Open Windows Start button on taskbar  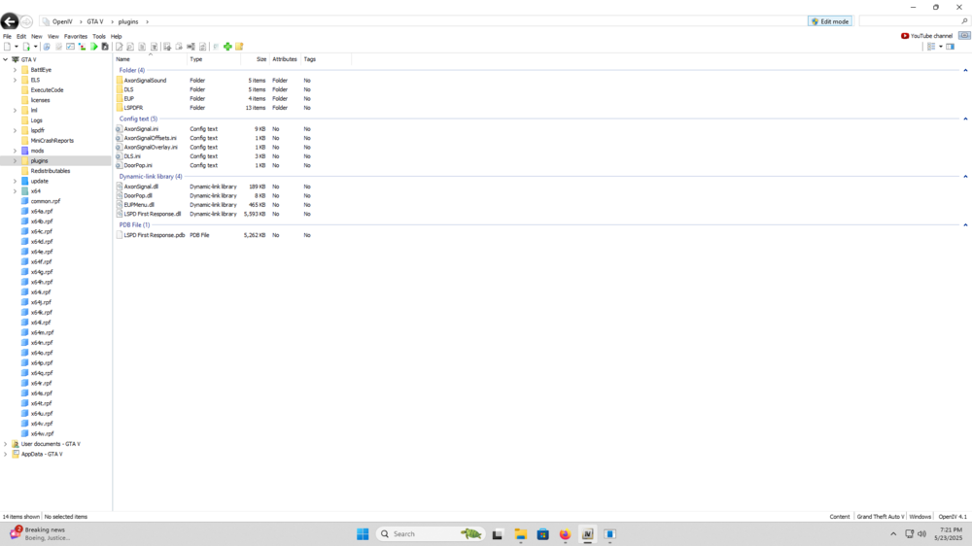(x=363, y=533)
